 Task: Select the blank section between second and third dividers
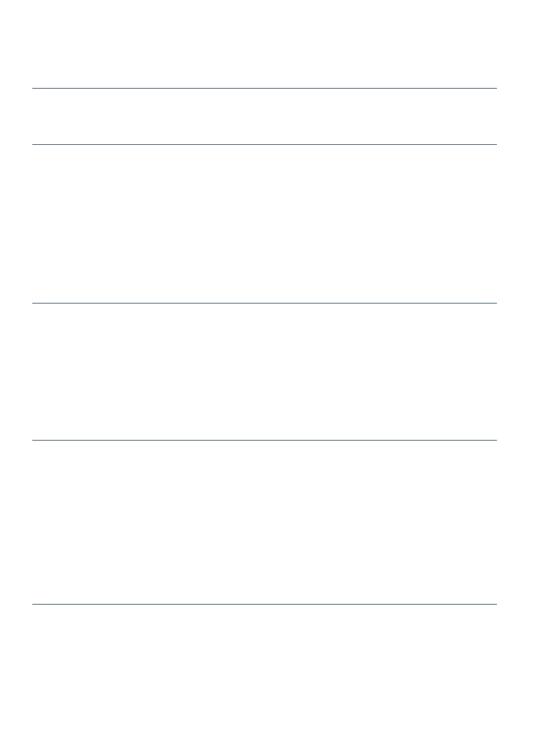pos(264,224)
